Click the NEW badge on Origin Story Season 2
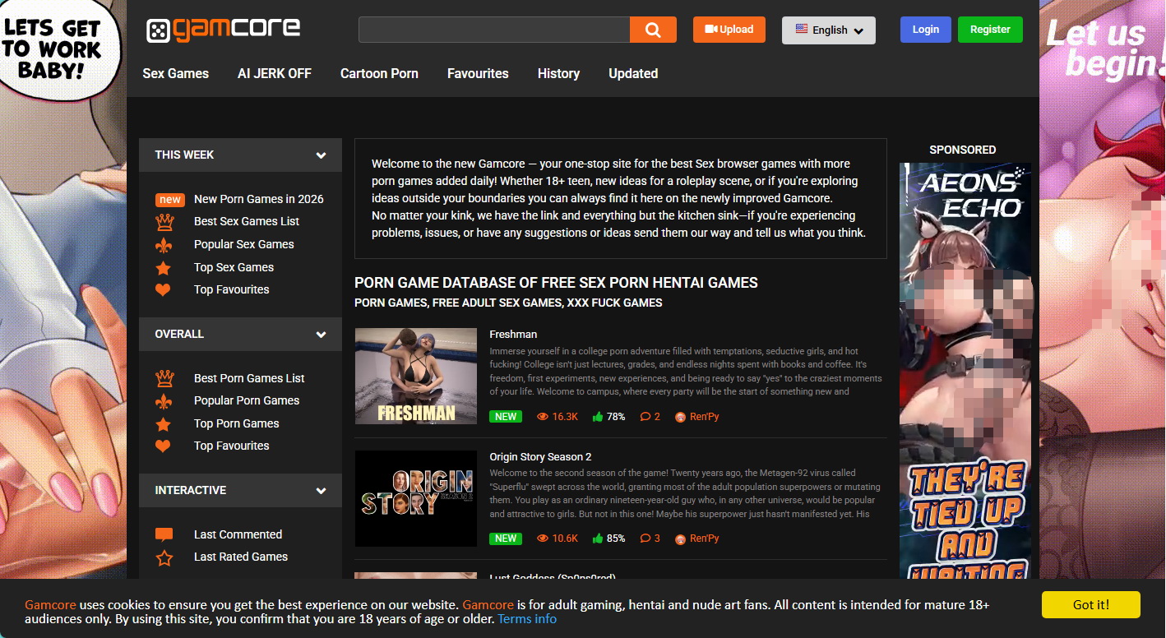This screenshot has height=638, width=1166. [x=506, y=539]
